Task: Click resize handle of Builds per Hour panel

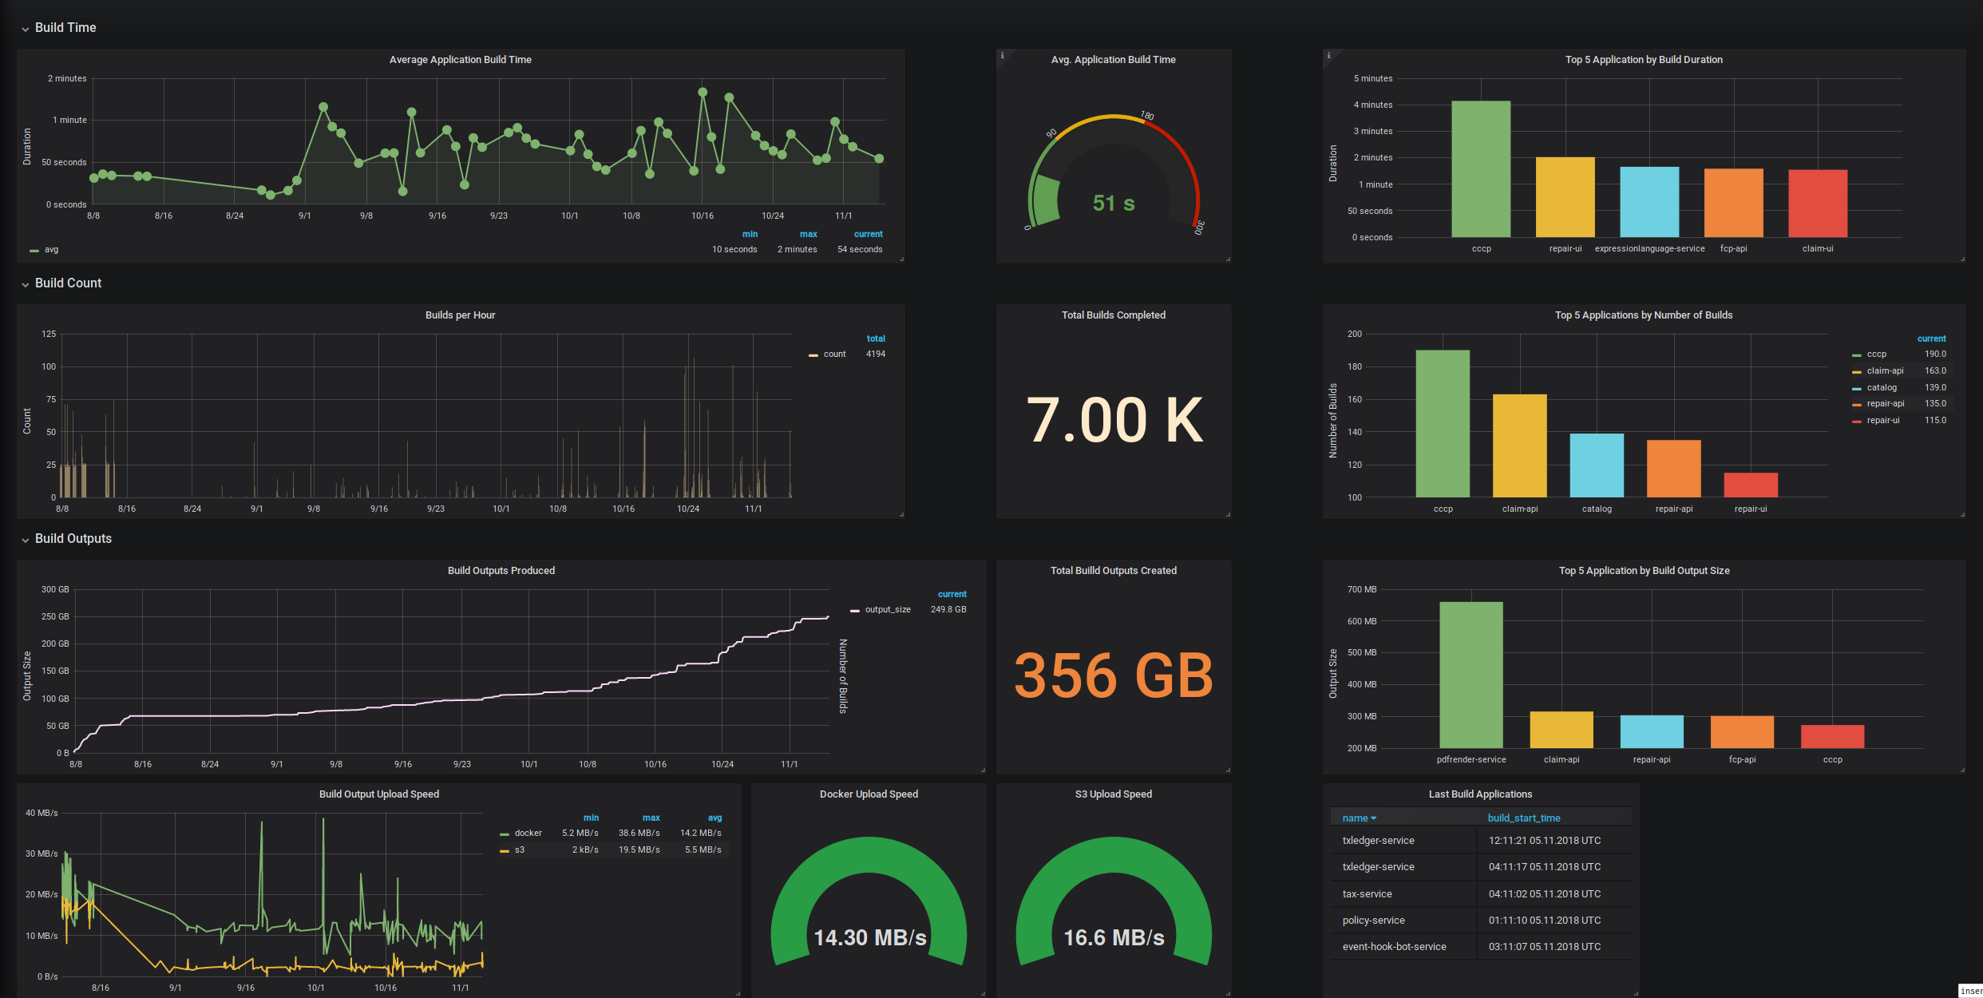Action: [x=901, y=515]
